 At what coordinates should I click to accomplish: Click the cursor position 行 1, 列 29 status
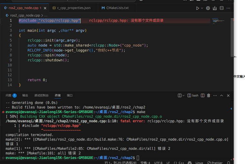[x=121, y=163]
